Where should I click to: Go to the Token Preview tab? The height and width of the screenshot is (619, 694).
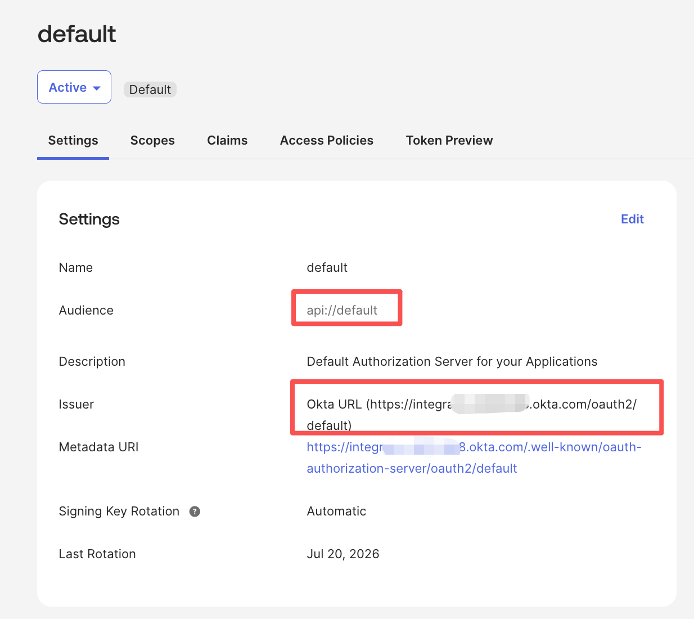click(449, 141)
